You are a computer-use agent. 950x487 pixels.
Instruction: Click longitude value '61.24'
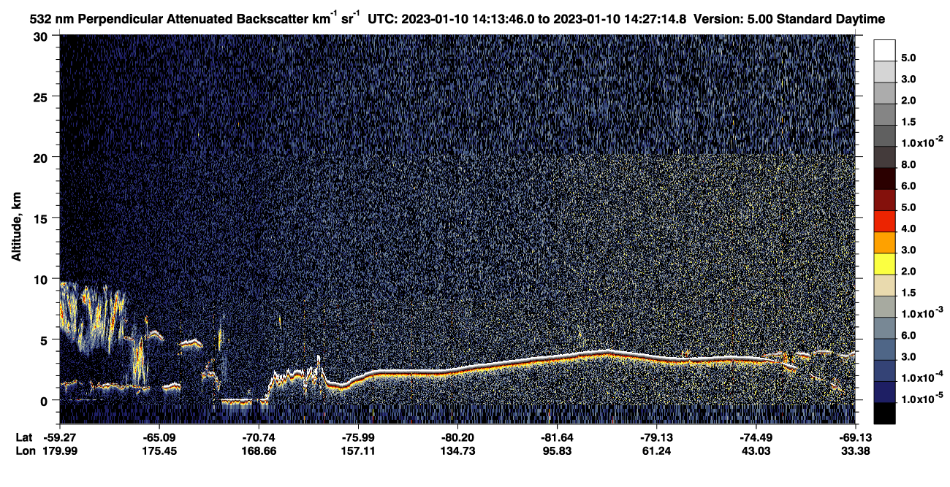(656, 450)
